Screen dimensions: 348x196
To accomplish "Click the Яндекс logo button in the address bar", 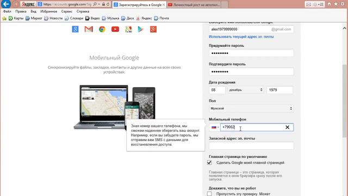I will tap(28, 4).
